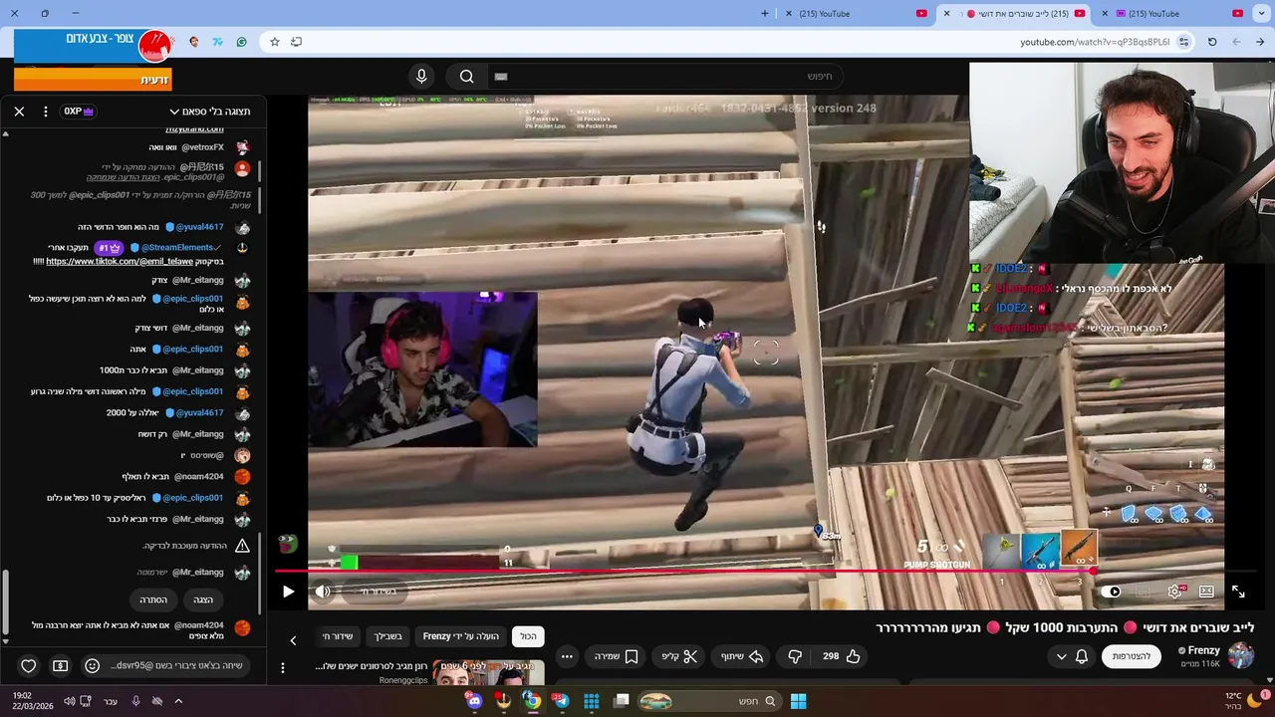Reload the page in the browser
Viewport: 1275px width, 717px height.
[1212, 42]
